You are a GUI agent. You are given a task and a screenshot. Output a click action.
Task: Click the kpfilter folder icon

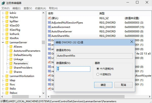pos(7,21)
